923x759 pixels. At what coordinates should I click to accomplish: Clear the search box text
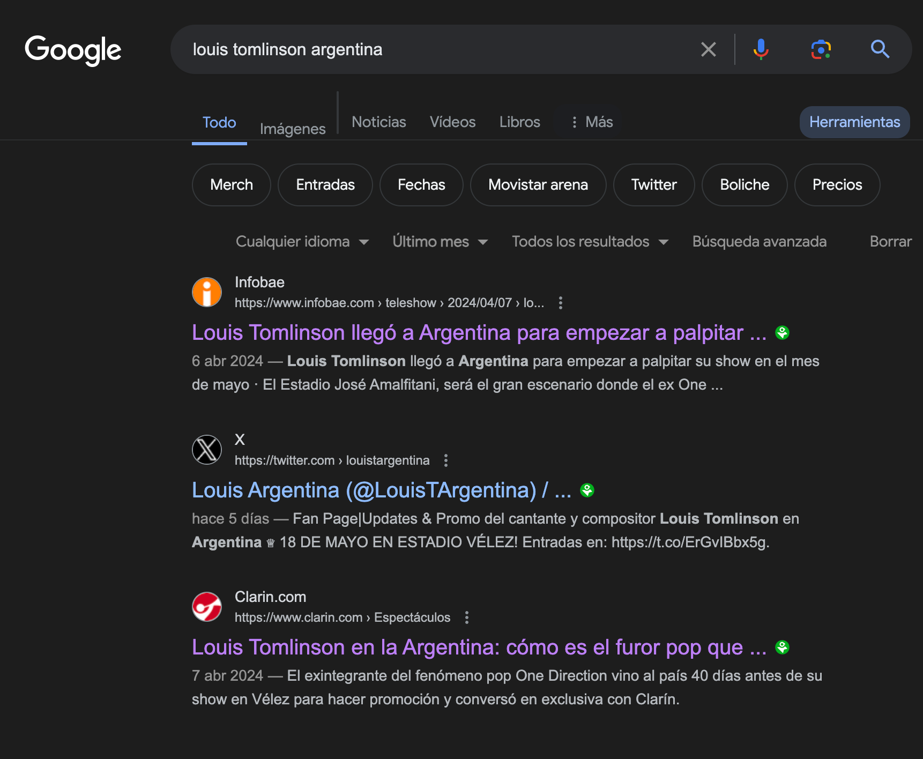[x=708, y=49]
